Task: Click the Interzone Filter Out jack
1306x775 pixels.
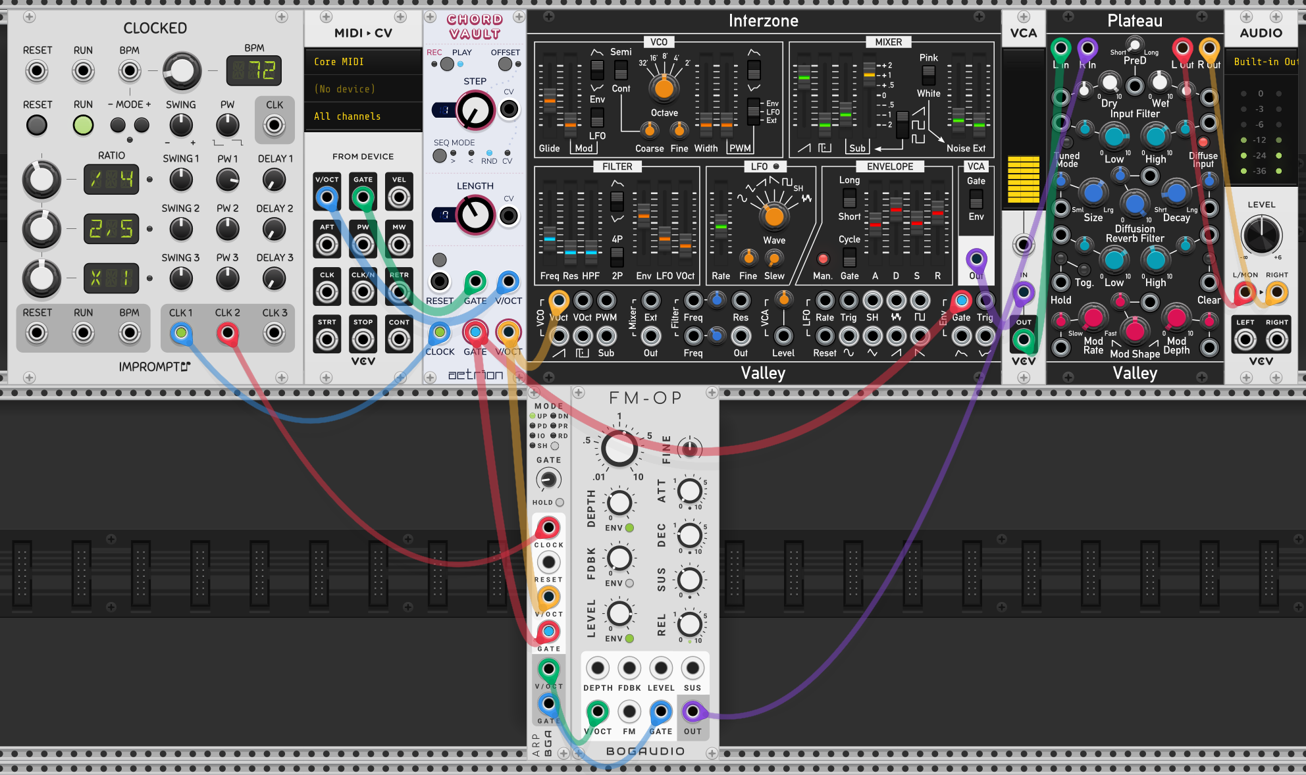Action: [741, 336]
